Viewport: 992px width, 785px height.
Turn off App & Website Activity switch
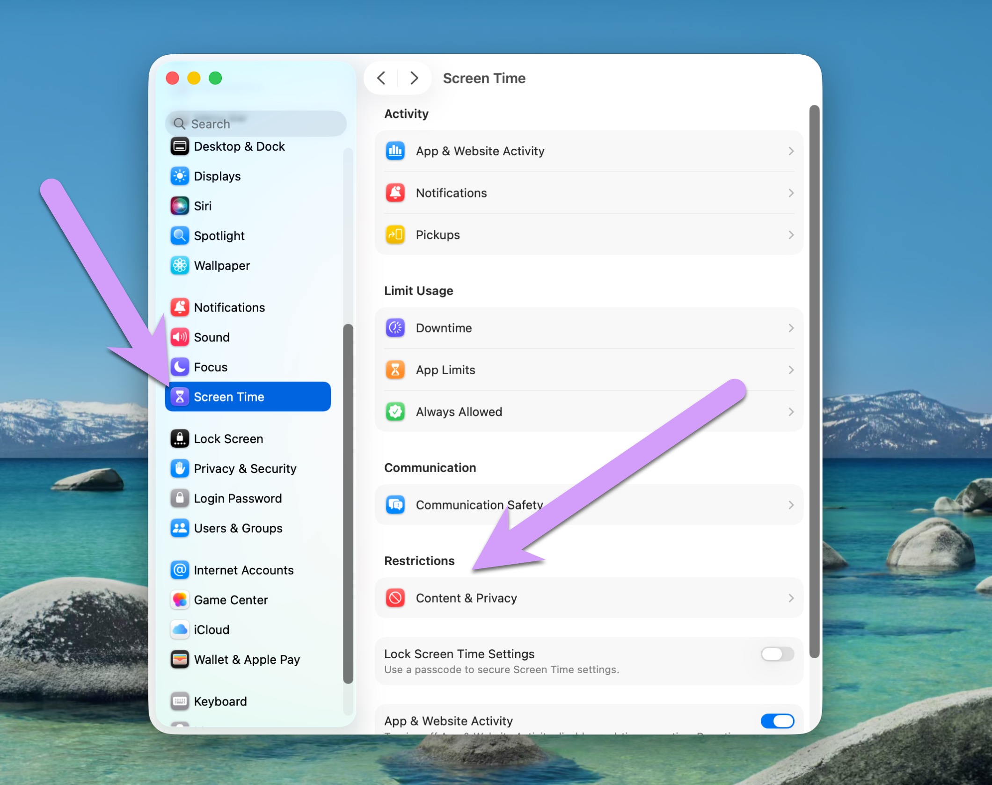(x=777, y=720)
